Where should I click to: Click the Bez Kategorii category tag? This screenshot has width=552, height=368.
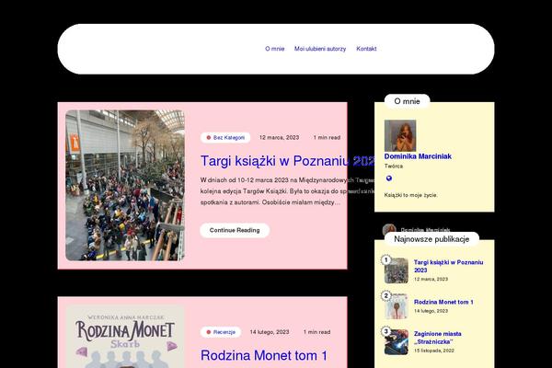point(225,138)
